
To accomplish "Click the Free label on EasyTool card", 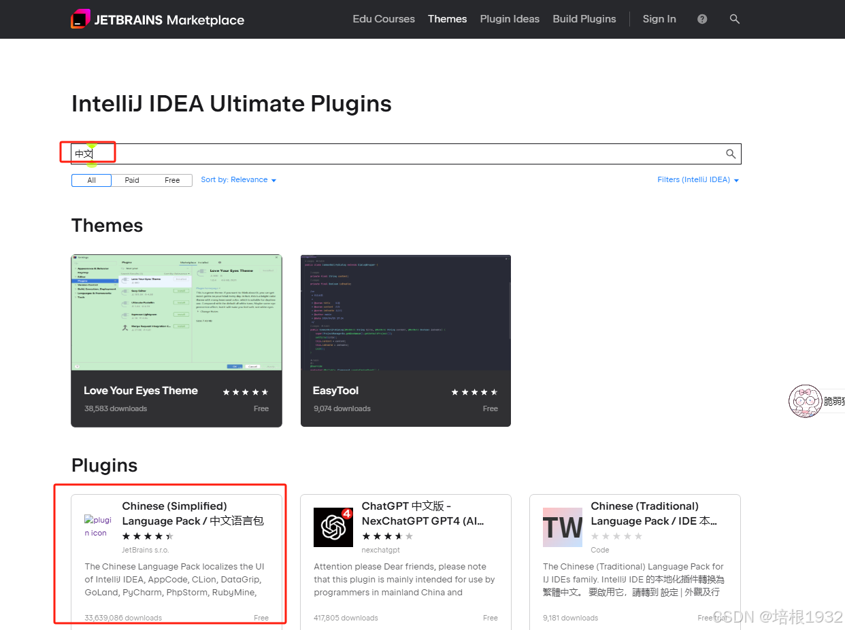I will [x=491, y=408].
